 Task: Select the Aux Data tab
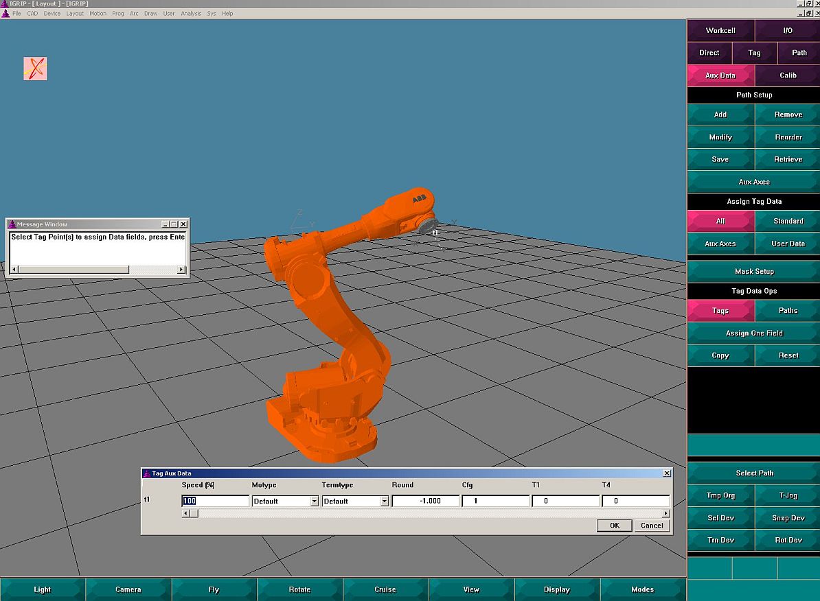point(720,75)
